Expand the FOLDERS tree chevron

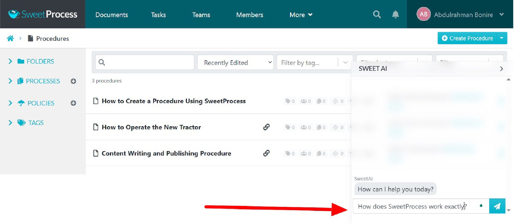[x=10, y=61]
